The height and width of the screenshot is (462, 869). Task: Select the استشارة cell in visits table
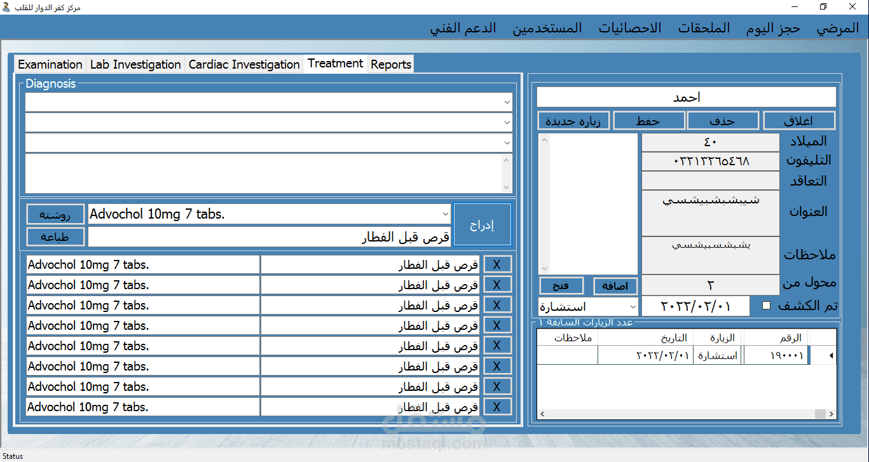point(717,355)
